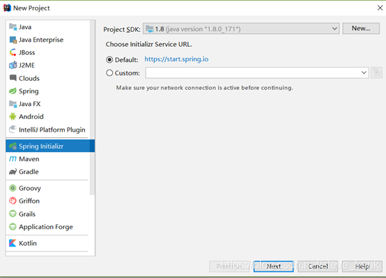Pick the Grails project type
The width and height of the screenshot is (386, 278).
[49, 213]
